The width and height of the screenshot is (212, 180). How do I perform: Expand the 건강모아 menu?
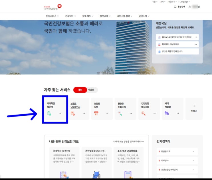(x=70, y=16)
